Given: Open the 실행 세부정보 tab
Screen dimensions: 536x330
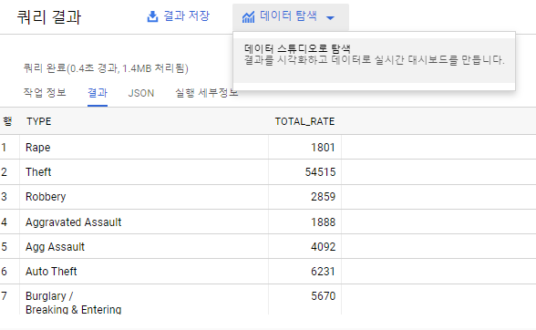Looking at the screenshot, I should (x=207, y=93).
